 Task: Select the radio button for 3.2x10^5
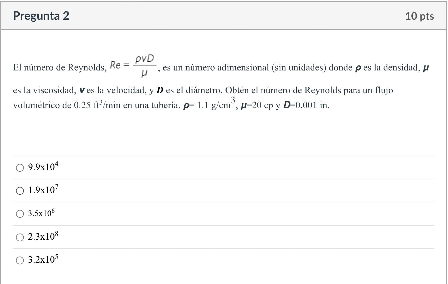click(x=20, y=261)
